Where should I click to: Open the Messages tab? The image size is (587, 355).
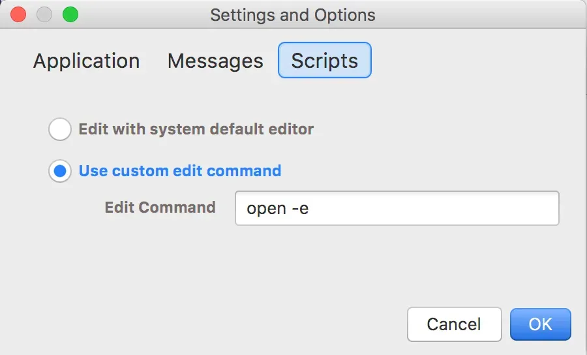point(215,61)
